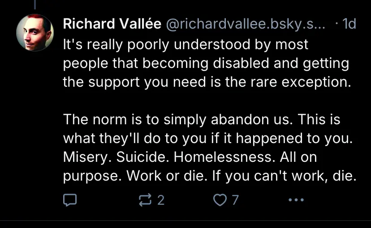Open the 1d timestamp permalink
Image resolution: width=371 pixels, height=228 pixels.
point(349,24)
